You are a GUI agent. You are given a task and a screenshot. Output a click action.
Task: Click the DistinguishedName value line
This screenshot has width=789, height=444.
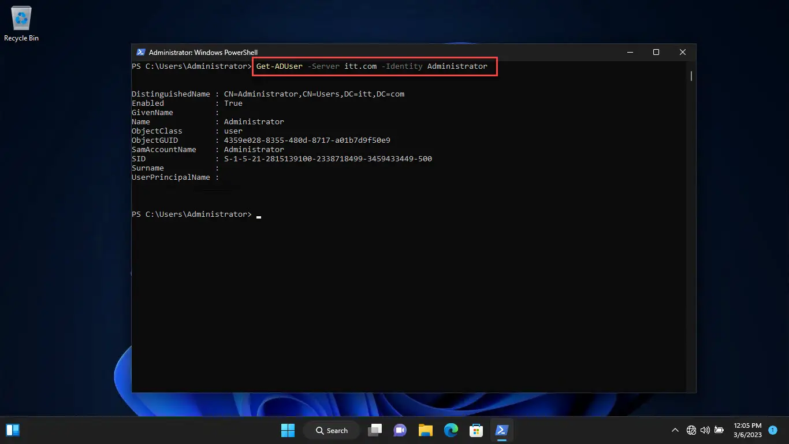(x=314, y=94)
